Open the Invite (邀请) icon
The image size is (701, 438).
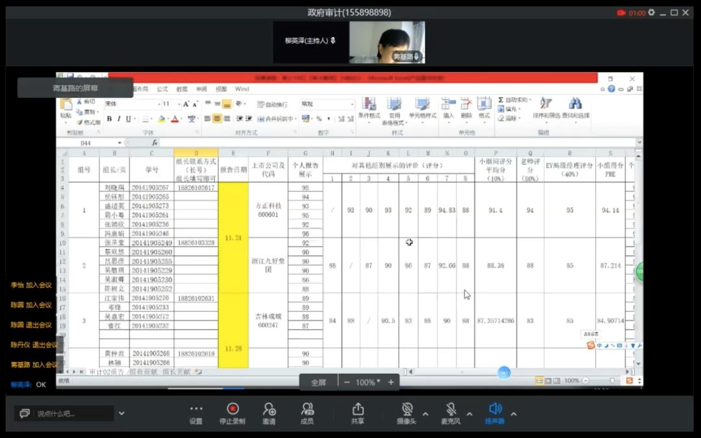[x=269, y=413]
